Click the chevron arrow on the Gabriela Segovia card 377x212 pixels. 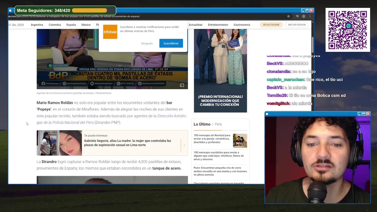[x=184, y=145]
